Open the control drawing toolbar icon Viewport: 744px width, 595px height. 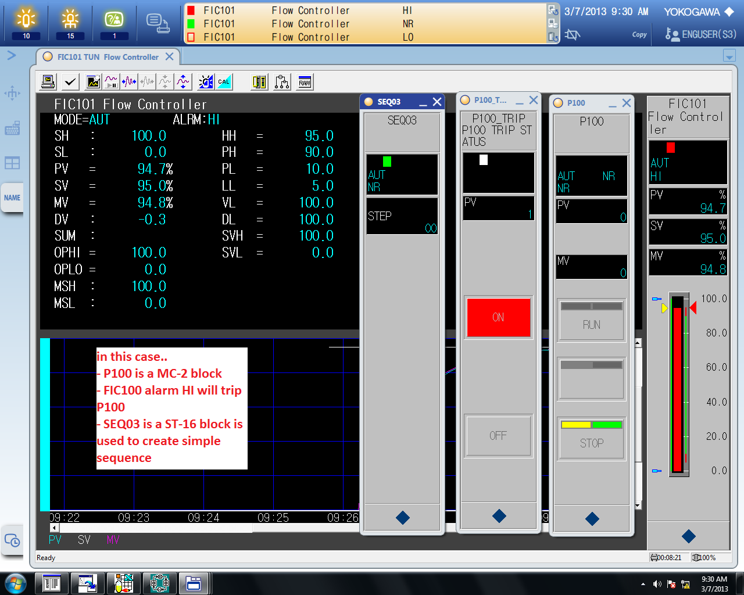[259, 82]
